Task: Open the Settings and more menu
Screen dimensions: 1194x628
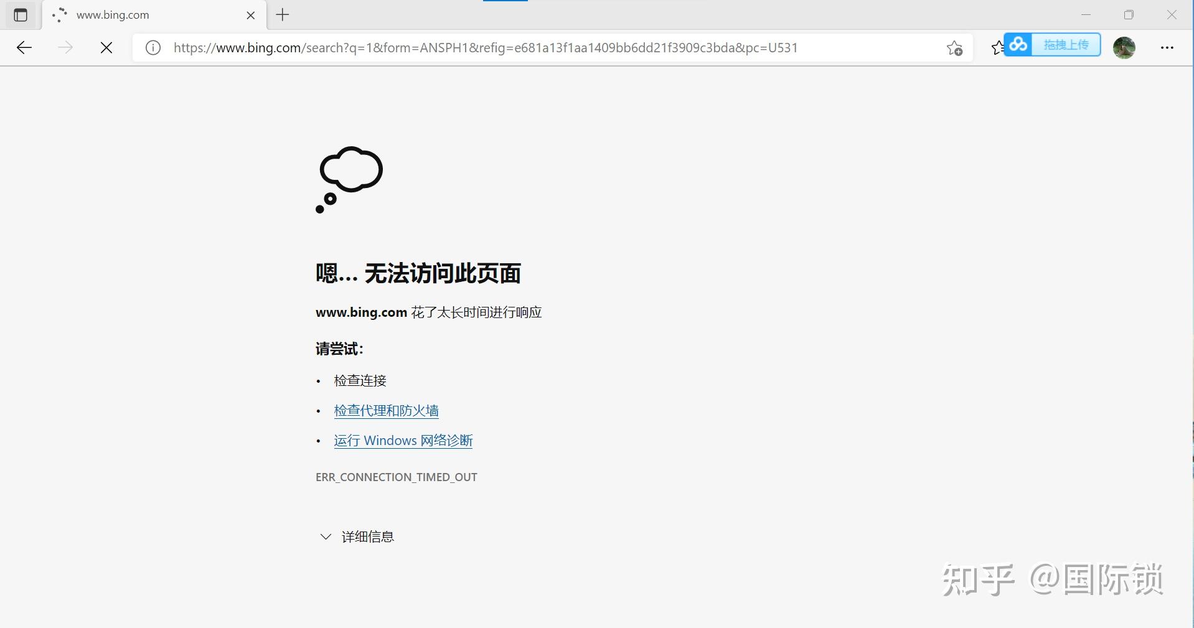Action: pos(1167,48)
